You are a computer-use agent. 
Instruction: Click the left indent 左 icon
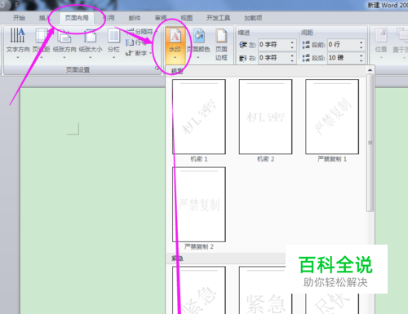coord(243,45)
